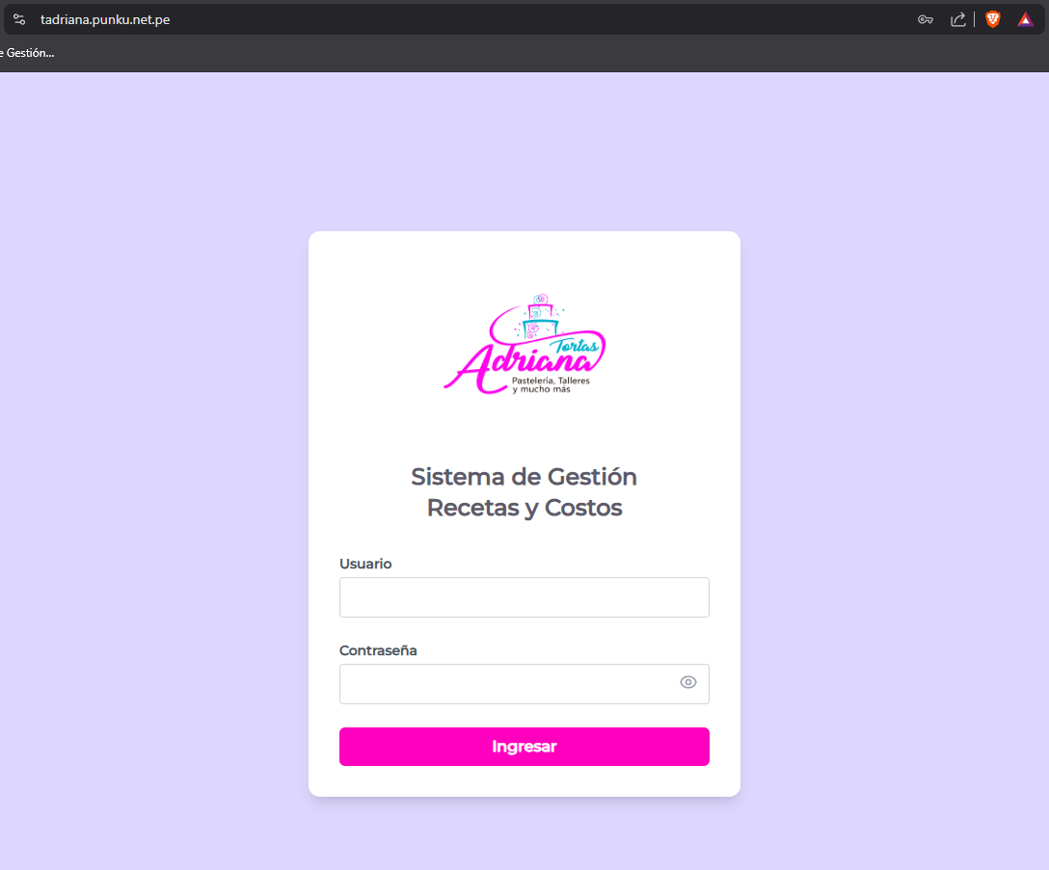Show password with the eye icon

coord(687,682)
